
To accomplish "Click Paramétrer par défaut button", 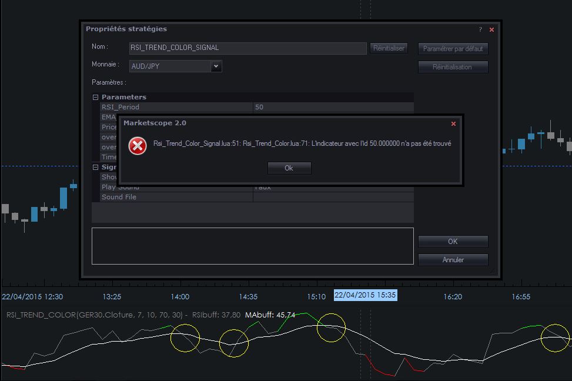I will click(453, 49).
